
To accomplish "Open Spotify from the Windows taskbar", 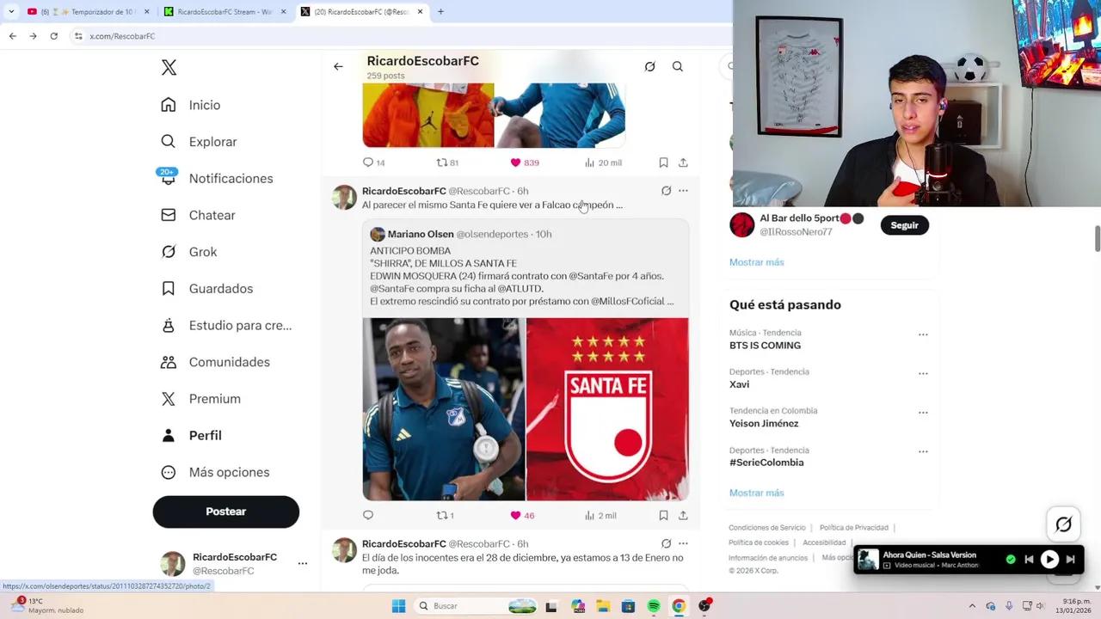I will pos(654,606).
